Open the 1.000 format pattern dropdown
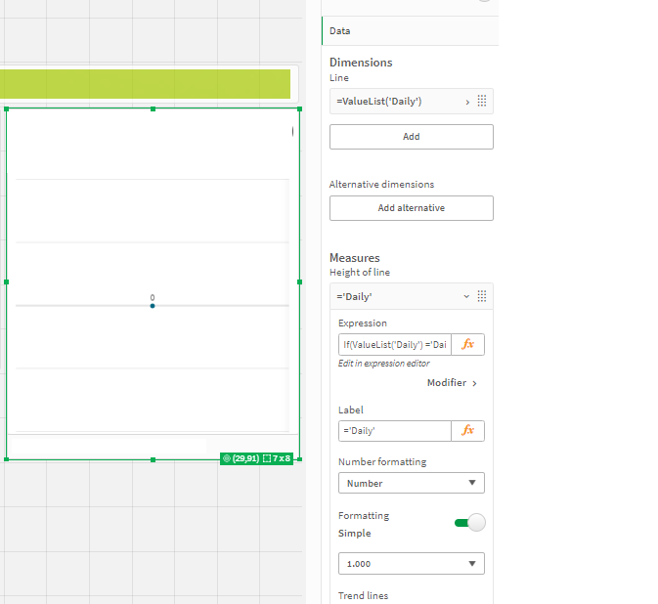 412,564
